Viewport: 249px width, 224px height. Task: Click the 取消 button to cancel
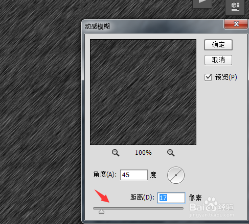coord(218,60)
